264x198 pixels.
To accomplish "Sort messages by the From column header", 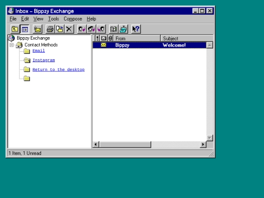I will 137,39.
